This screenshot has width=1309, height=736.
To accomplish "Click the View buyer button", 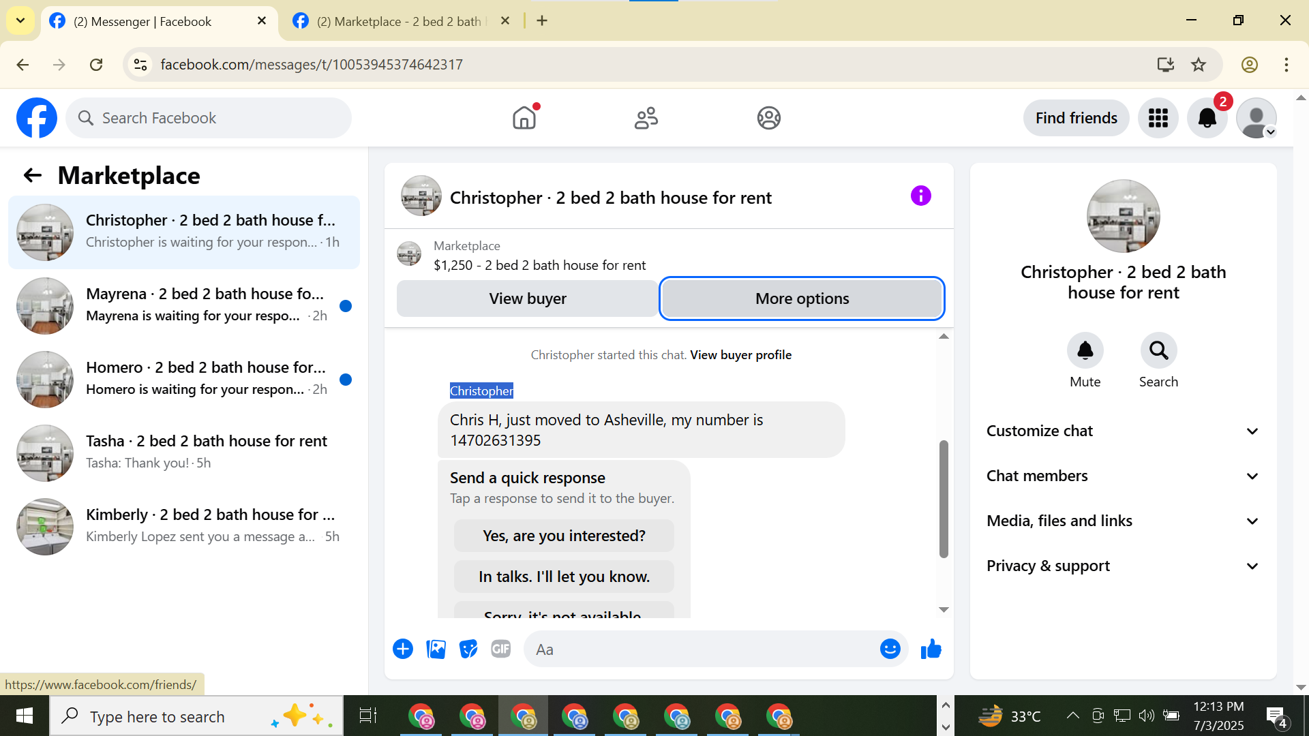I will tap(527, 298).
